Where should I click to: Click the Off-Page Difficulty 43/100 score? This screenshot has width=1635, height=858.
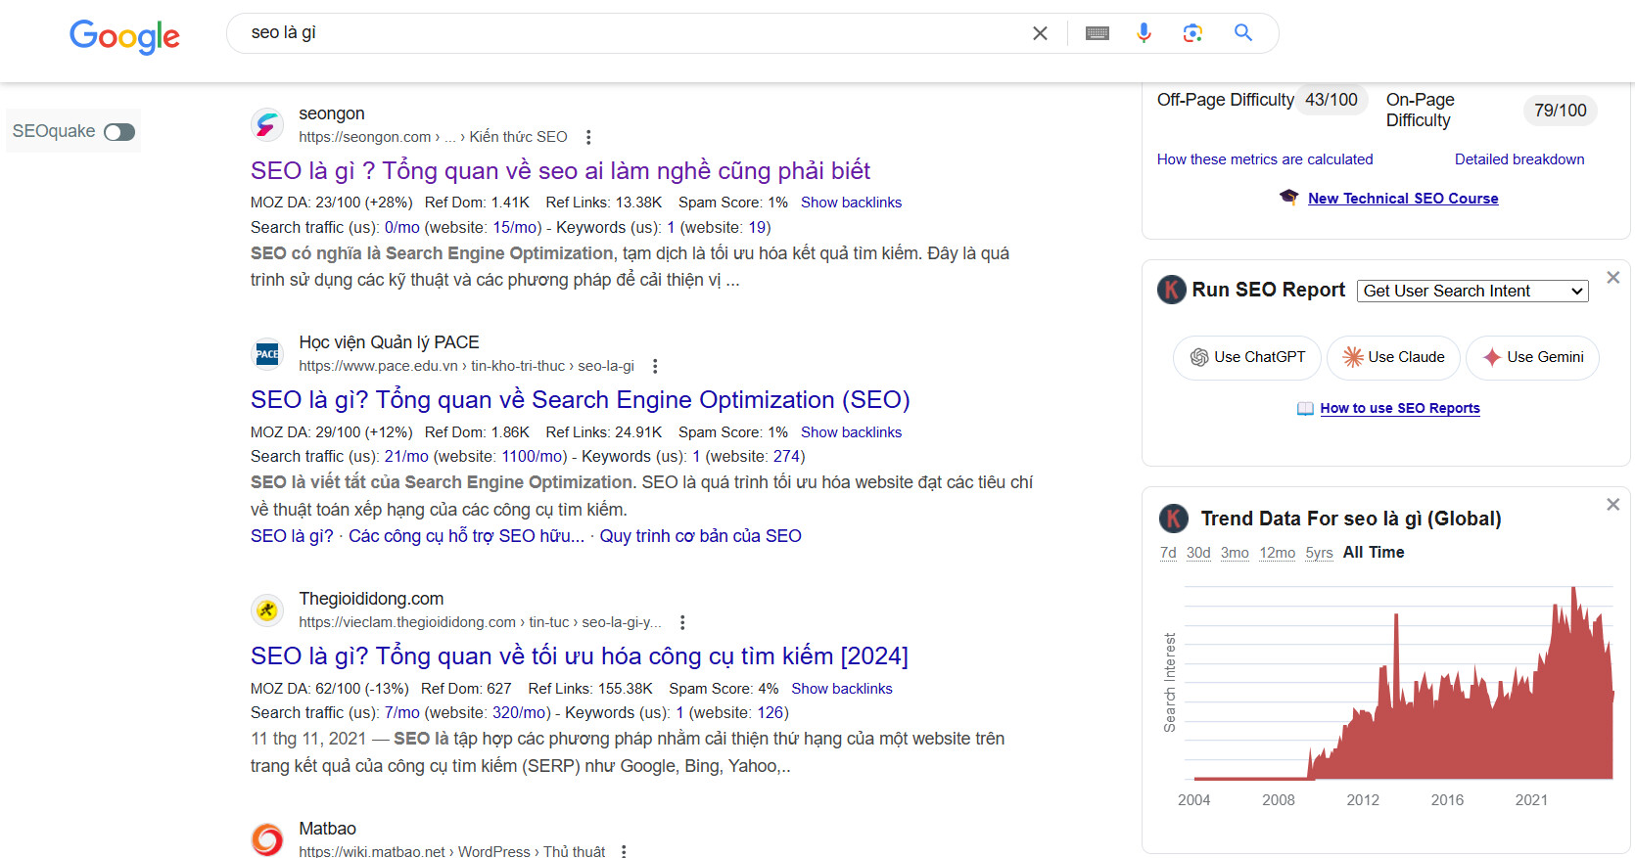pos(1331,100)
